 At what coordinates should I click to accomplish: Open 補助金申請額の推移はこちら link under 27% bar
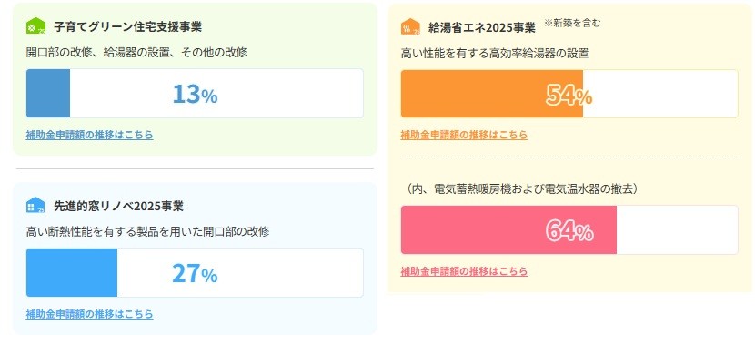[x=89, y=314]
